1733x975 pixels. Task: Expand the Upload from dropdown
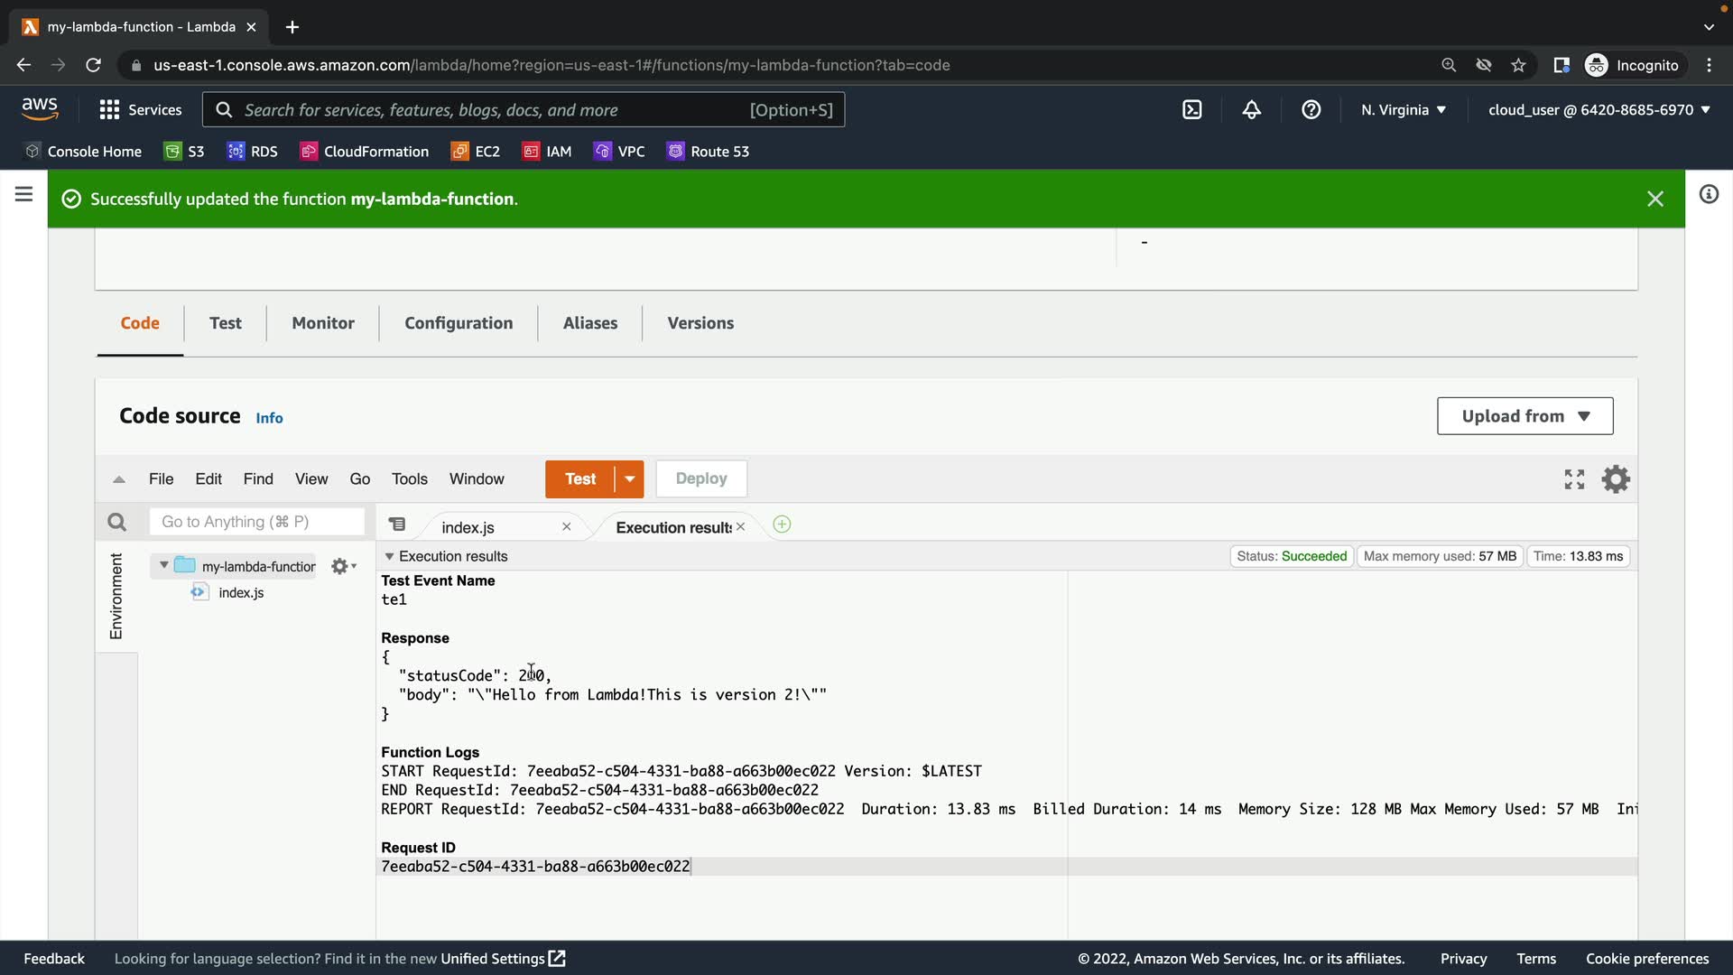click(x=1524, y=416)
